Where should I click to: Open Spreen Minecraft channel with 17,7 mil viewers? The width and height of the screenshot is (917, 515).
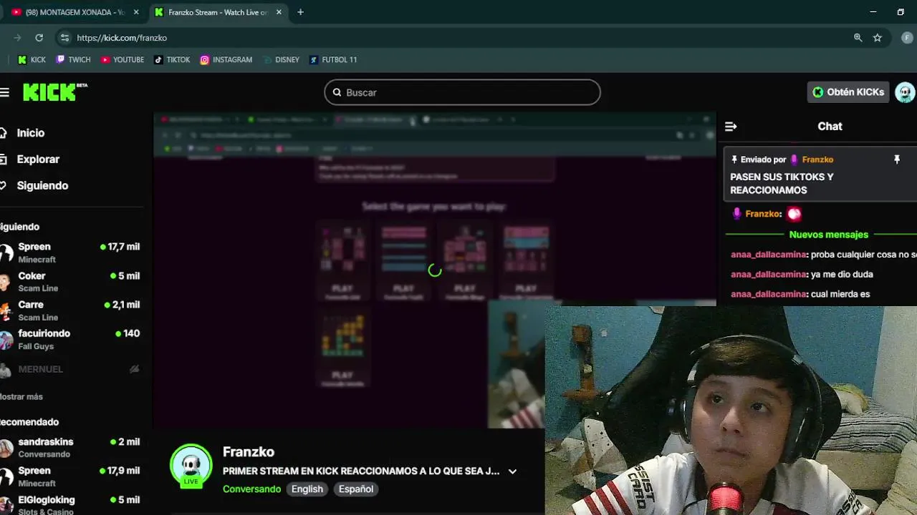(70, 253)
